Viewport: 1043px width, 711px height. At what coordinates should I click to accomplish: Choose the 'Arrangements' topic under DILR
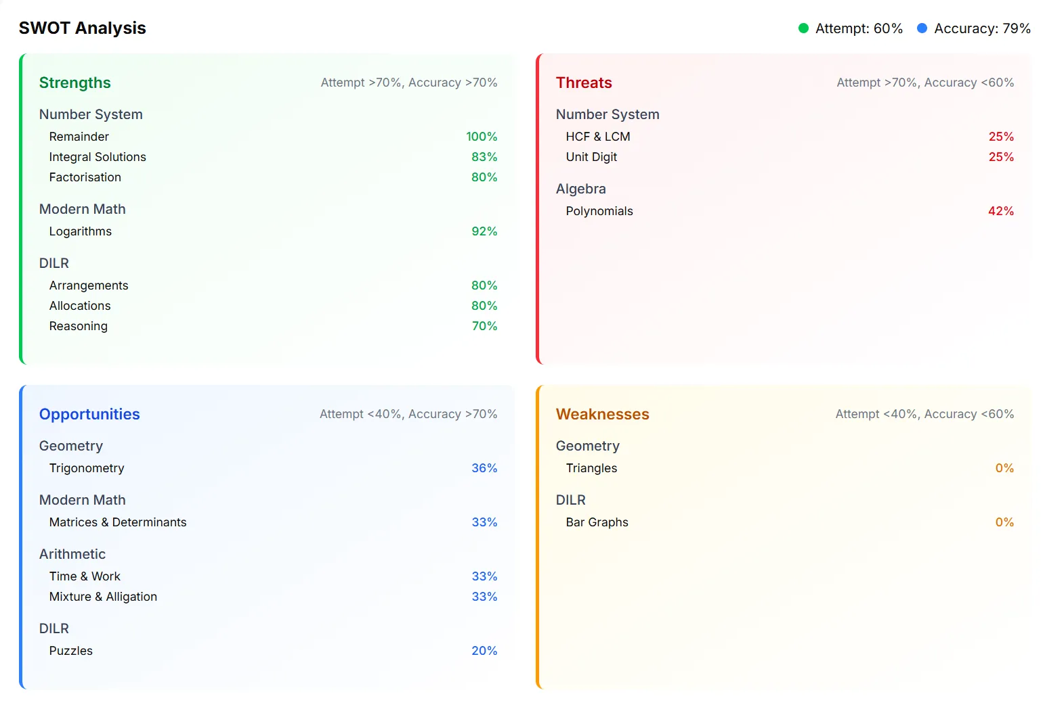click(89, 285)
